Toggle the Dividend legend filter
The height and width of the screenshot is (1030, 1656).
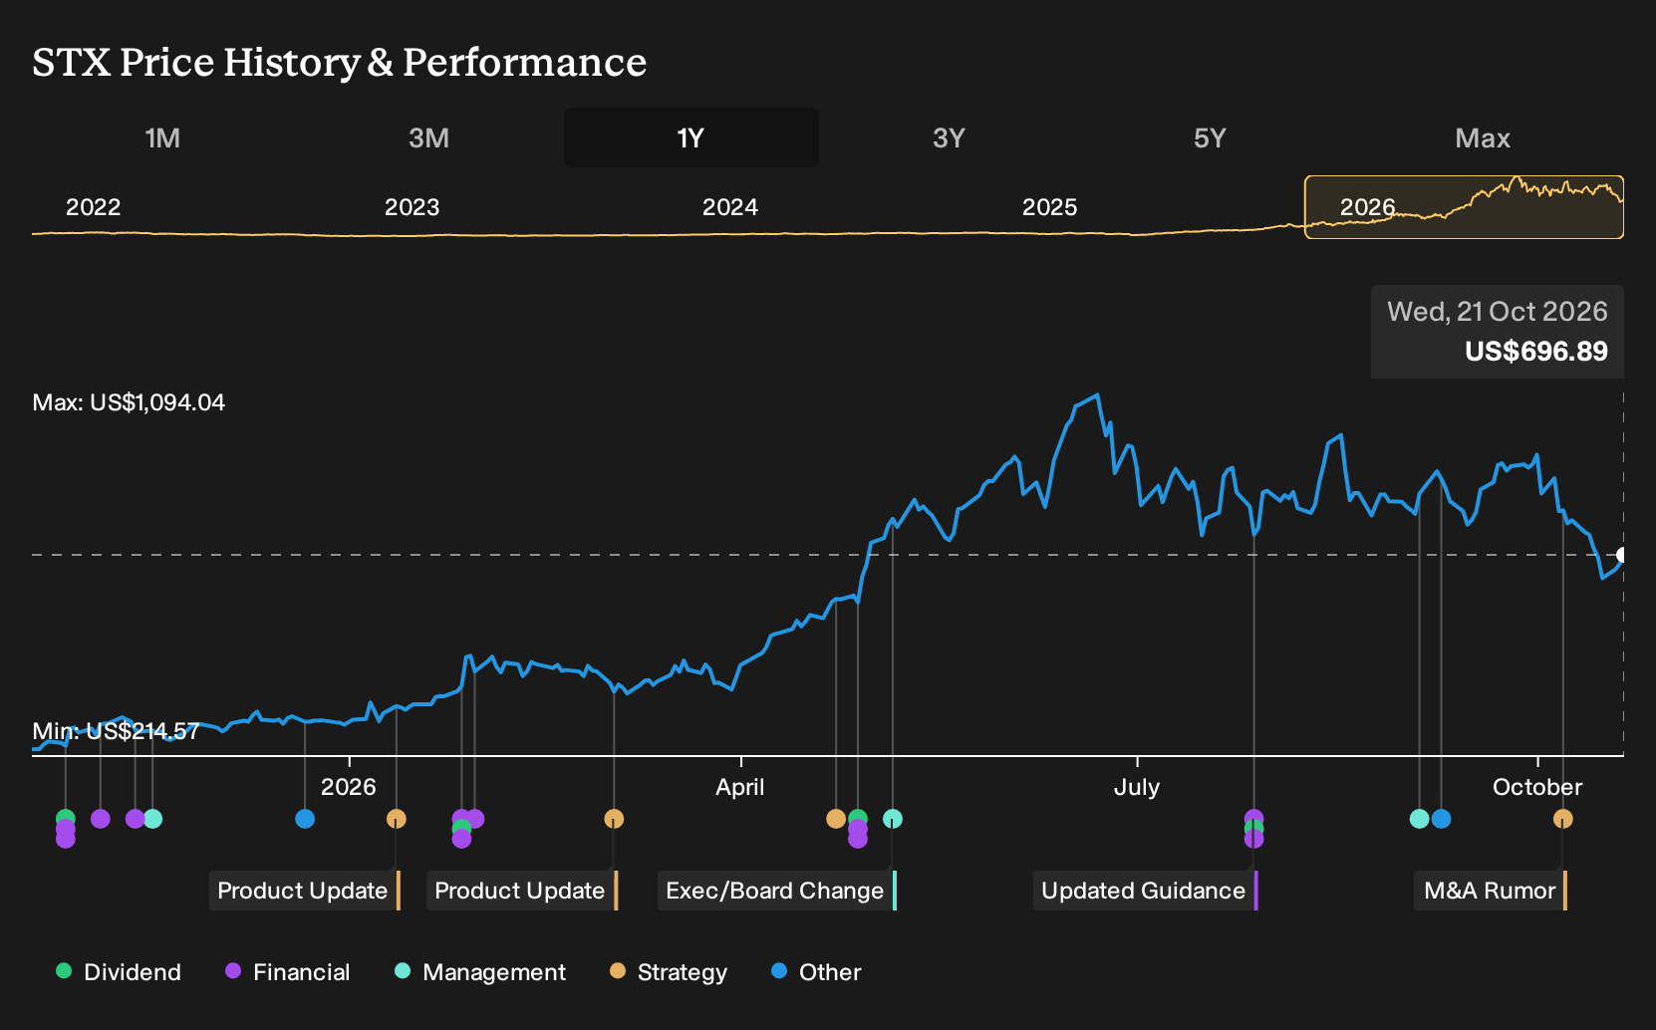119,972
